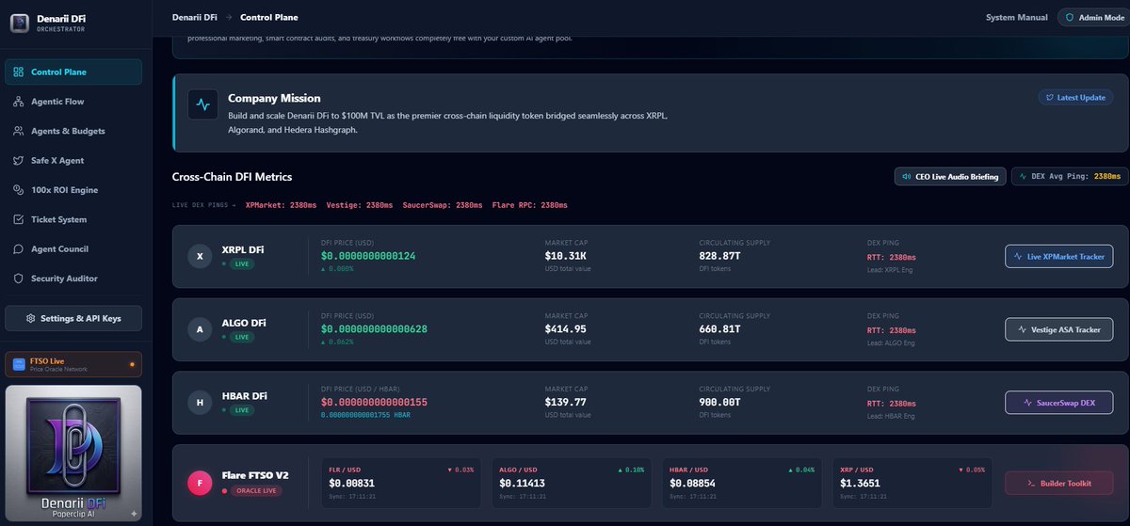Viewport: 1130px width, 526px height.
Task: Open the Live XPMarket Tracker
Action: click(1059, 256)
